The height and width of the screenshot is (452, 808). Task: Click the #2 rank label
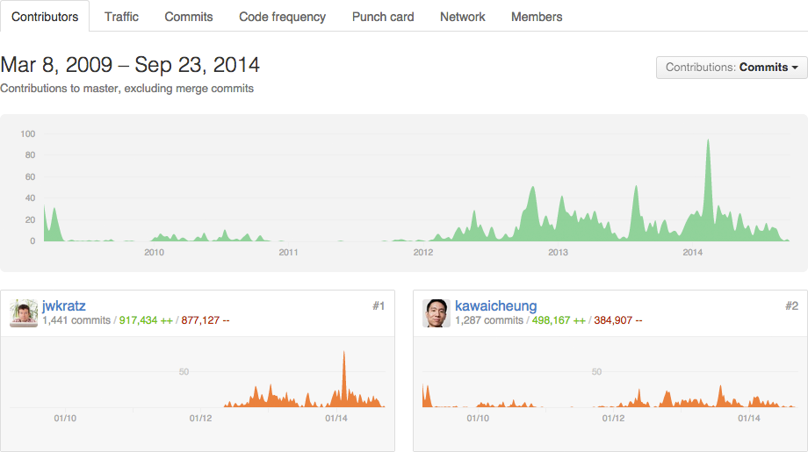coord(791,305)
